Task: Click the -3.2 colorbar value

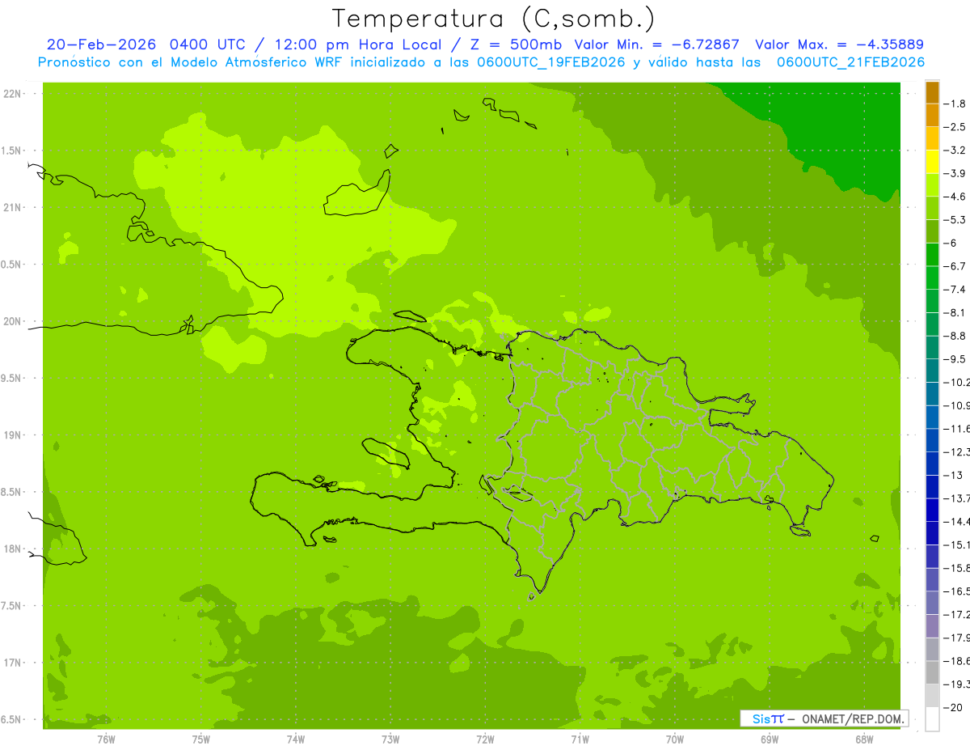Action: click(x=954, y=150)
